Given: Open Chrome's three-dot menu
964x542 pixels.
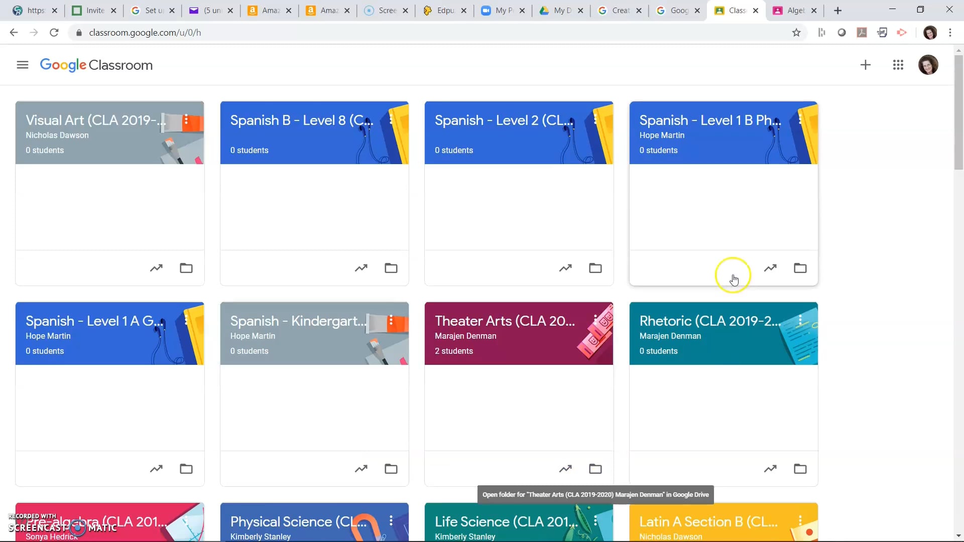Looking at the screenshot, I should [950, 33].
